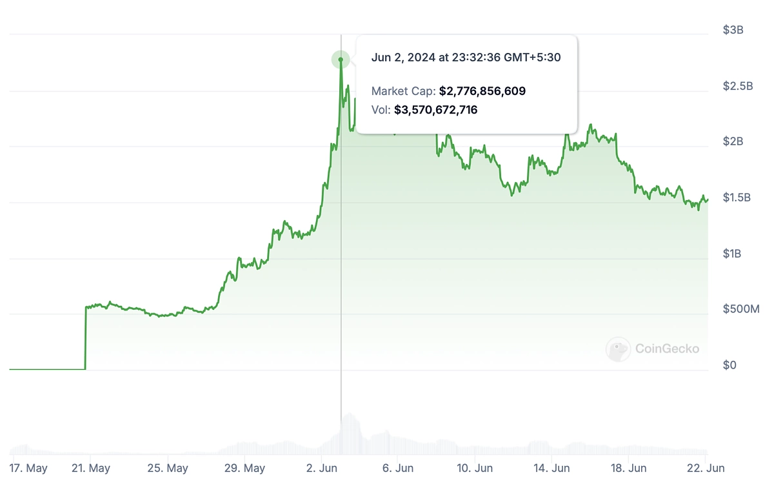Click the CoinGecko watermark text
This screenshot has height=486, width=774.
click(x=667, y=349)
